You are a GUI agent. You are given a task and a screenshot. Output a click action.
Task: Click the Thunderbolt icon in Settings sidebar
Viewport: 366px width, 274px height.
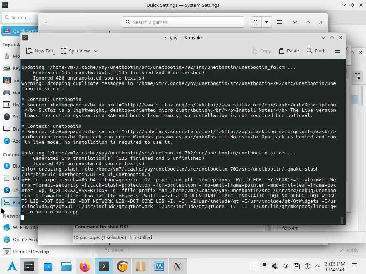click(7, 190)
